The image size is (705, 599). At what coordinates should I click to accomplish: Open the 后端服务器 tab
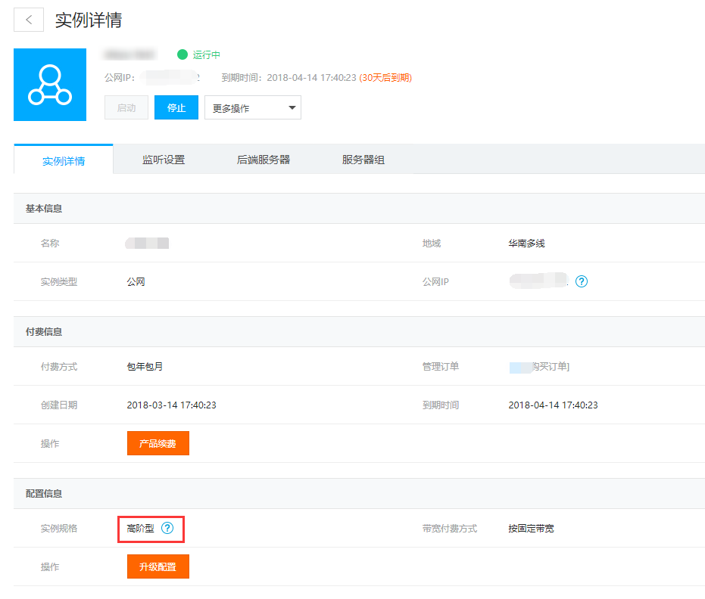click(264, 160)
